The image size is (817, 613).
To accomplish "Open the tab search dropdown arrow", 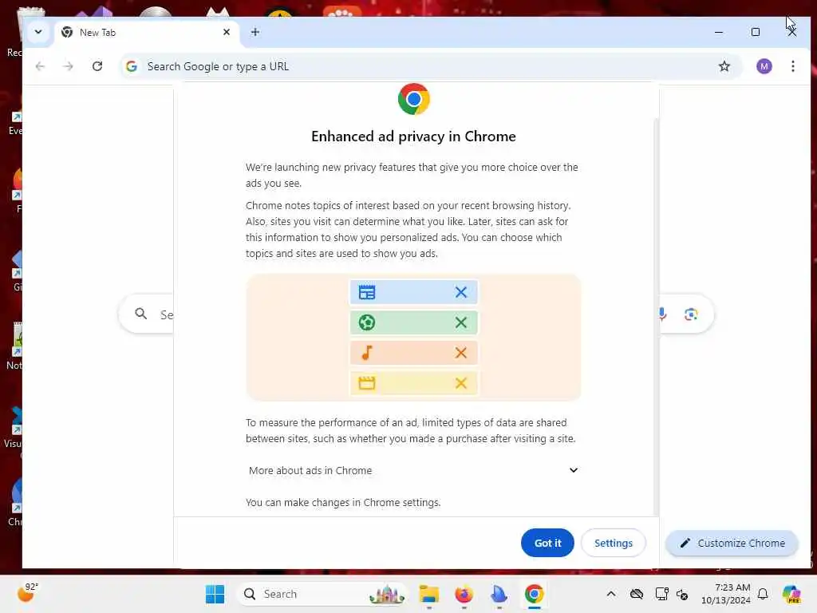I will 38,32.
